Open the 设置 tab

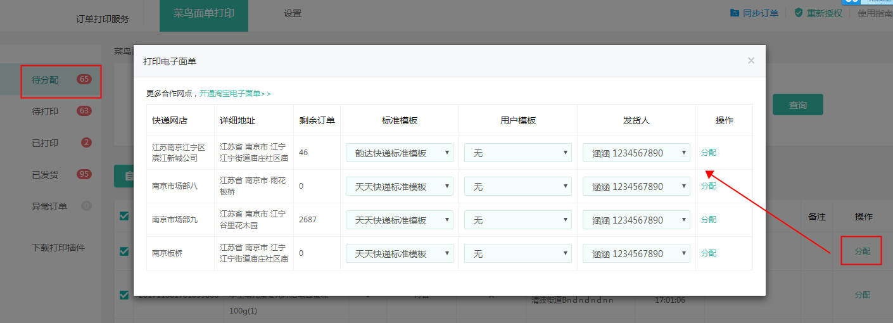[x=293, y=13]
